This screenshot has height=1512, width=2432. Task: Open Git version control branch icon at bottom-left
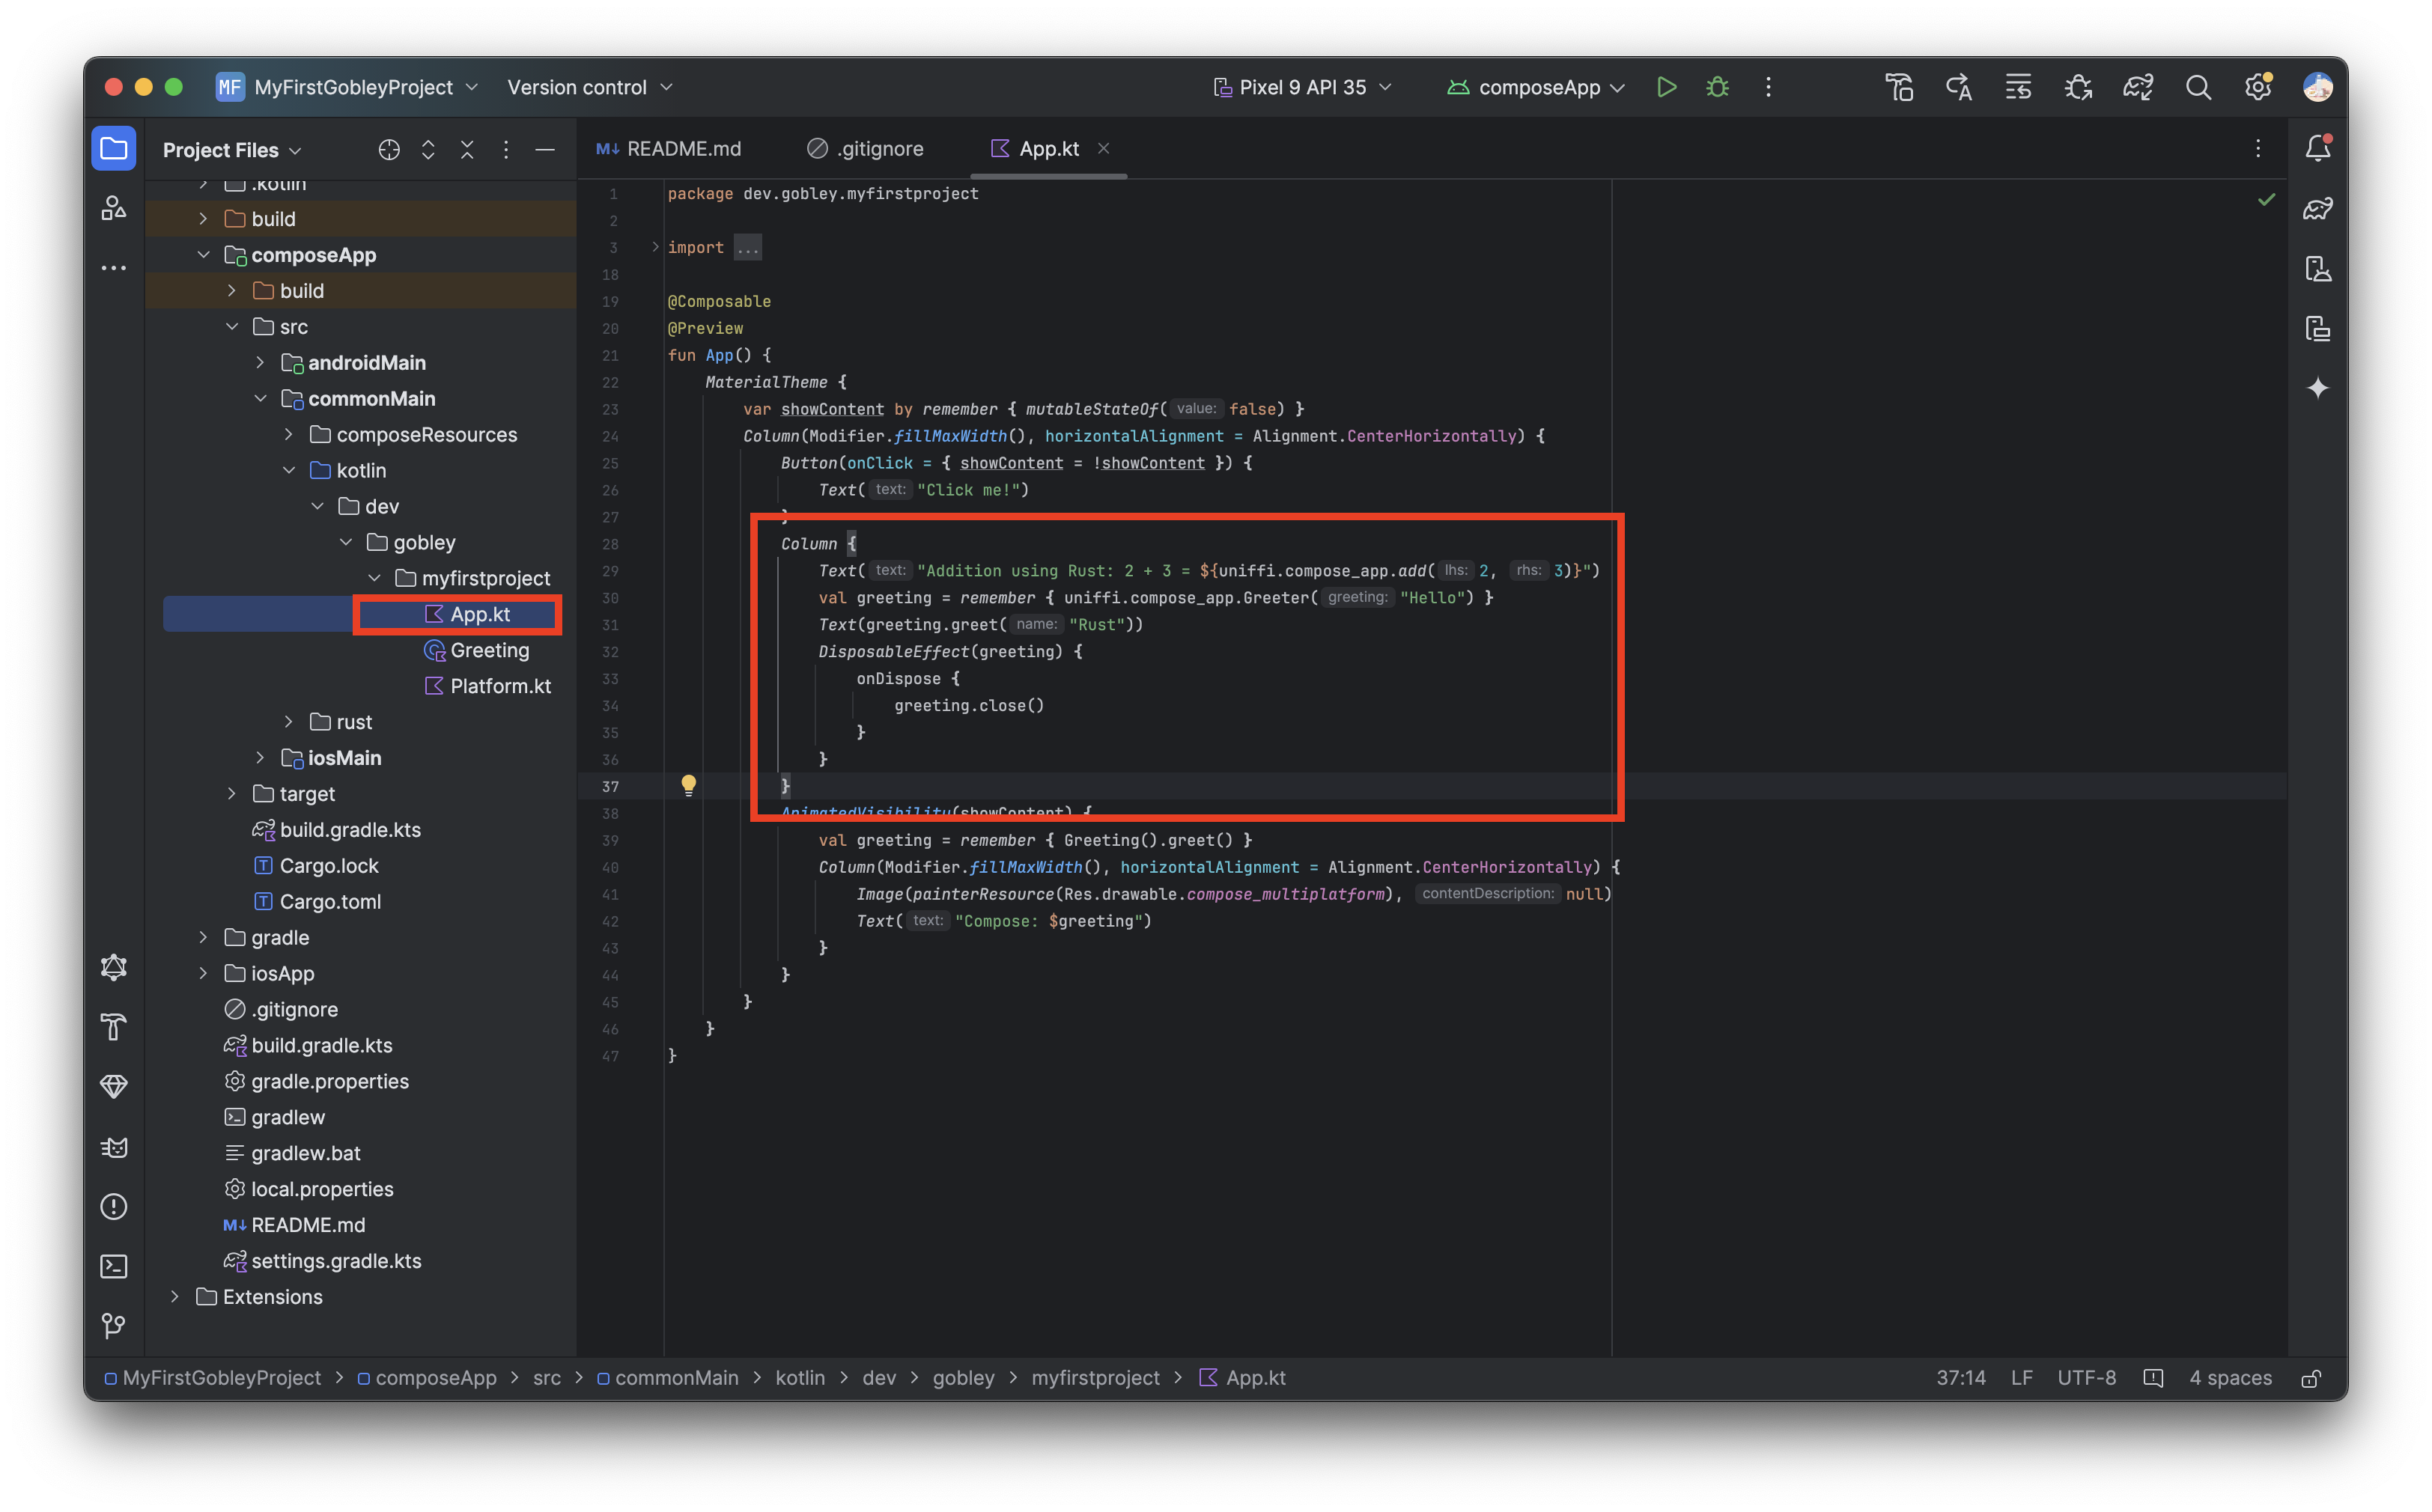click(x=114, y=1326)
